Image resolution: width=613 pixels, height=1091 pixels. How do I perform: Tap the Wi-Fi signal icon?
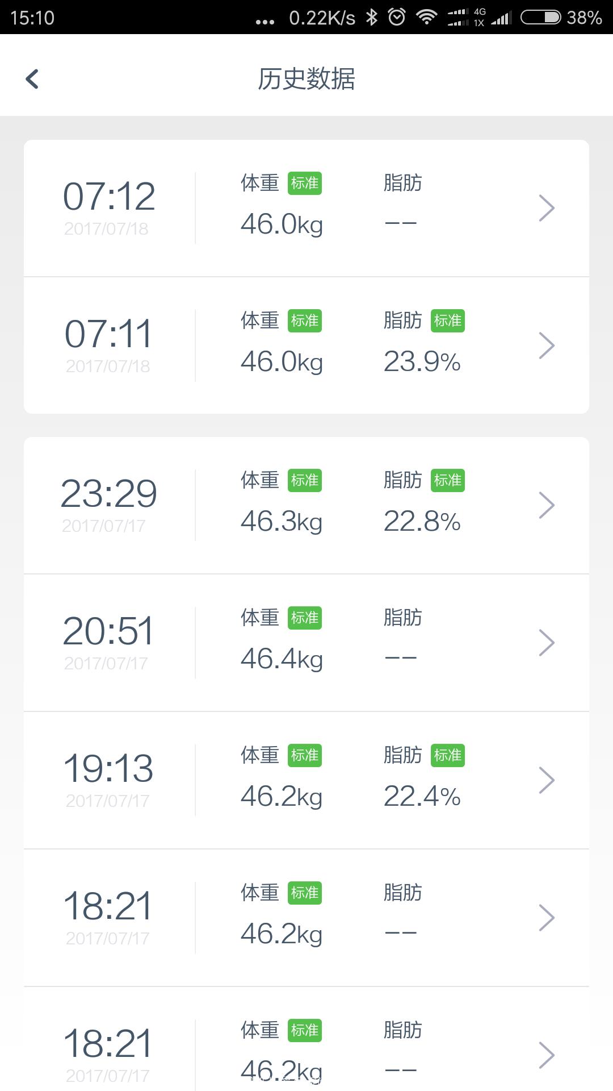426,17
